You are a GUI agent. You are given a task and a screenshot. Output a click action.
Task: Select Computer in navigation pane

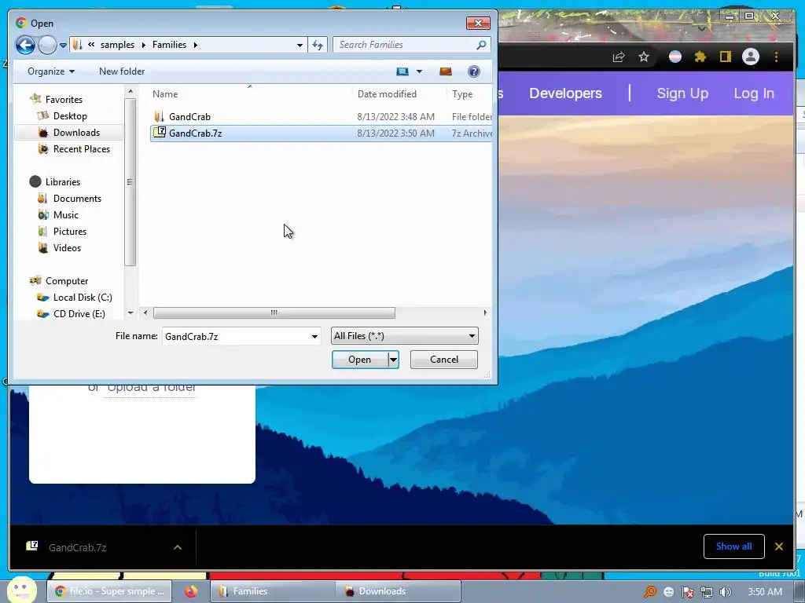point(66,281)
